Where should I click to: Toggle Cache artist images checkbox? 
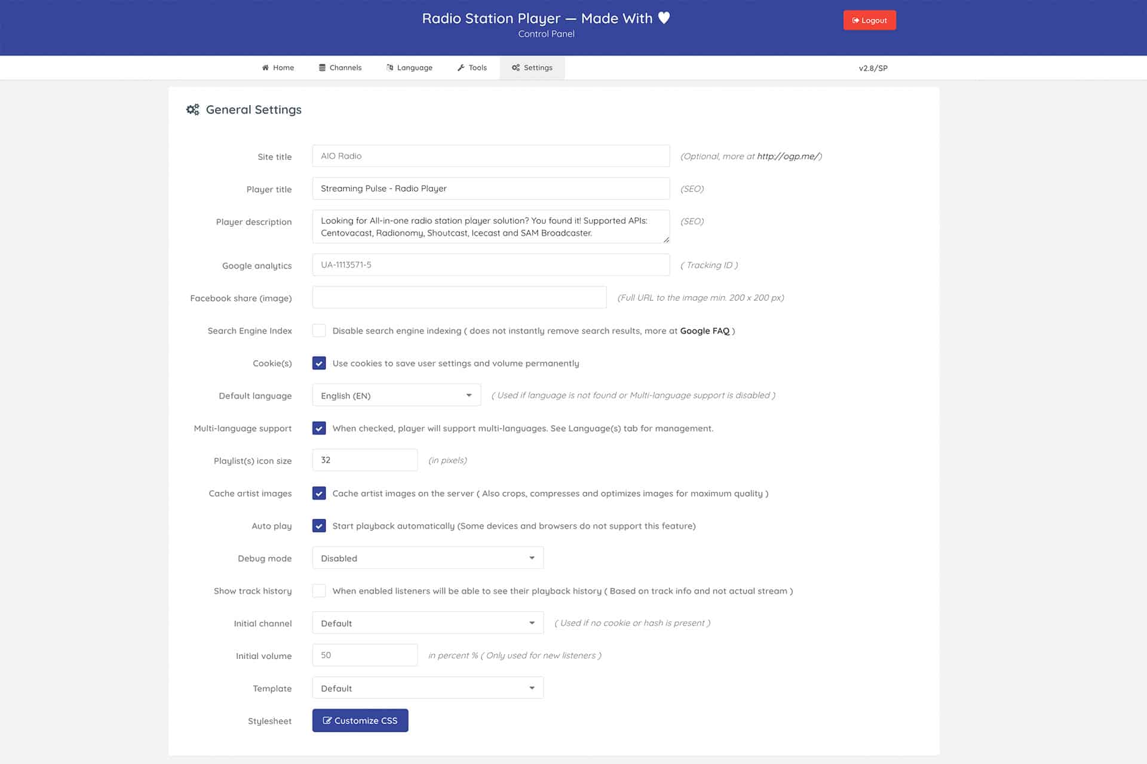pyautogui.click(x=319, y=493)
